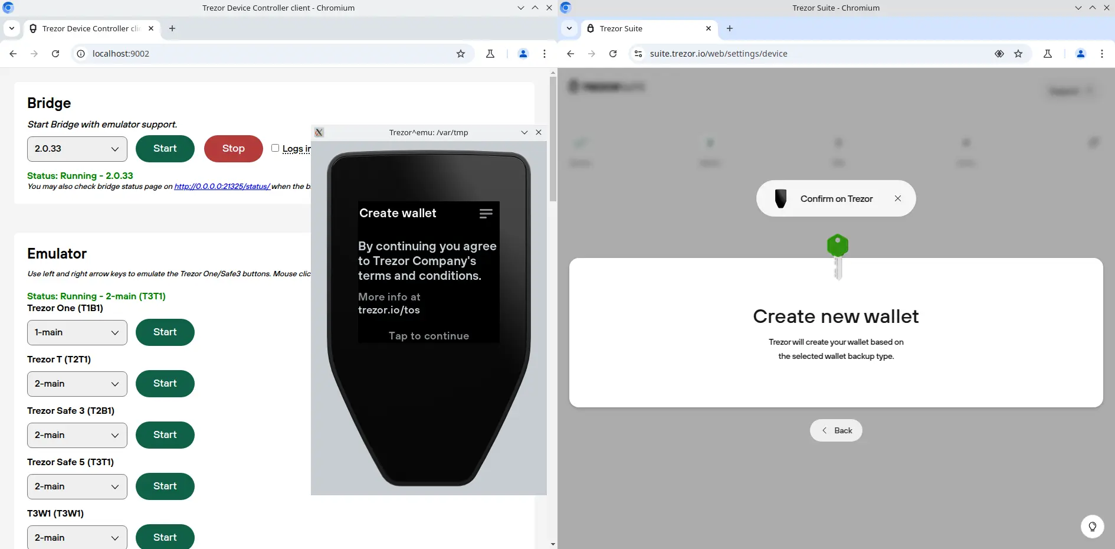The height and width of the screenshot is (549, 1115).
Task: Click the Create new wallet heading
Action: 836,316
